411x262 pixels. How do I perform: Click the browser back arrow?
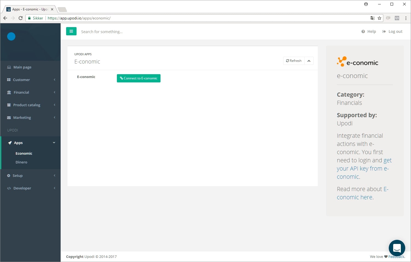(5, 18)
